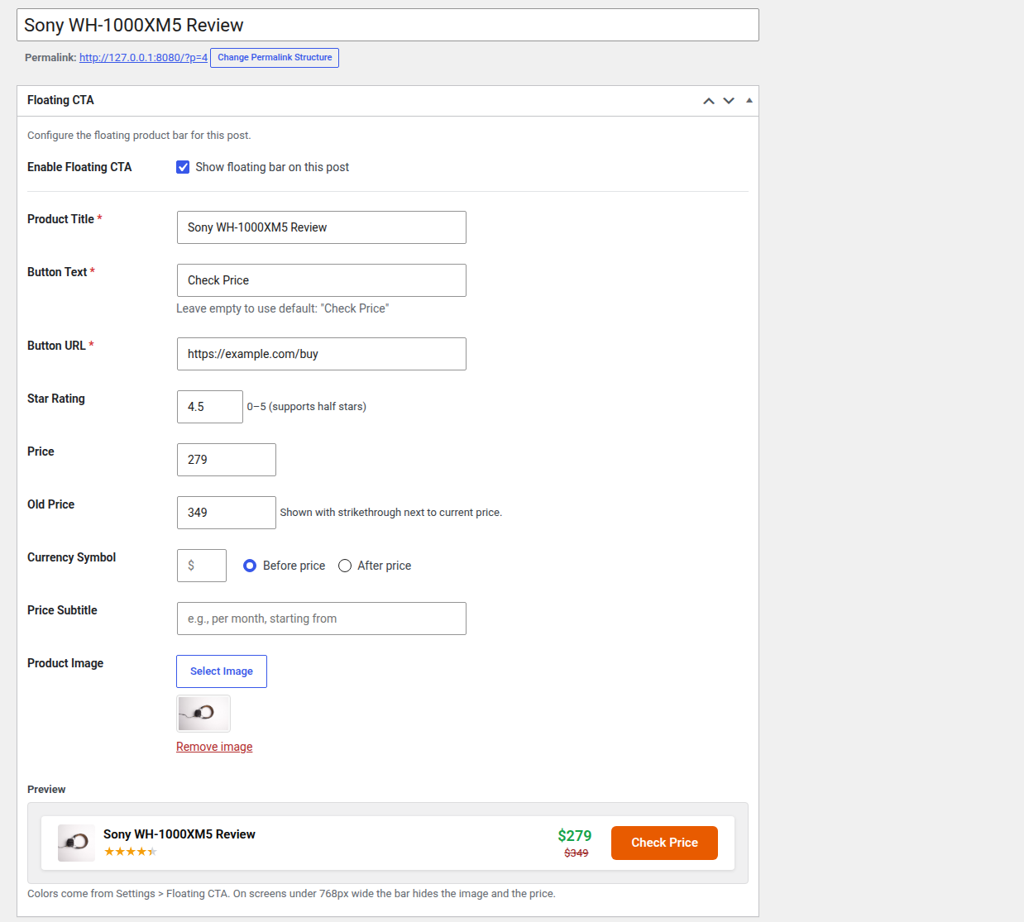Select After price radio option
The height and width of the screenshot is (922, 1024).
[x=345, y=566]
